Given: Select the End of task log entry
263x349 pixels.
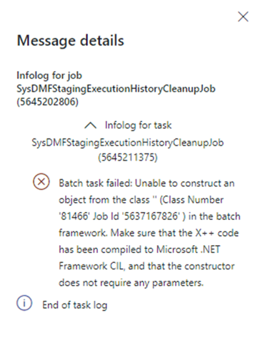Looking at the screenshot, I should click(75, 305).
